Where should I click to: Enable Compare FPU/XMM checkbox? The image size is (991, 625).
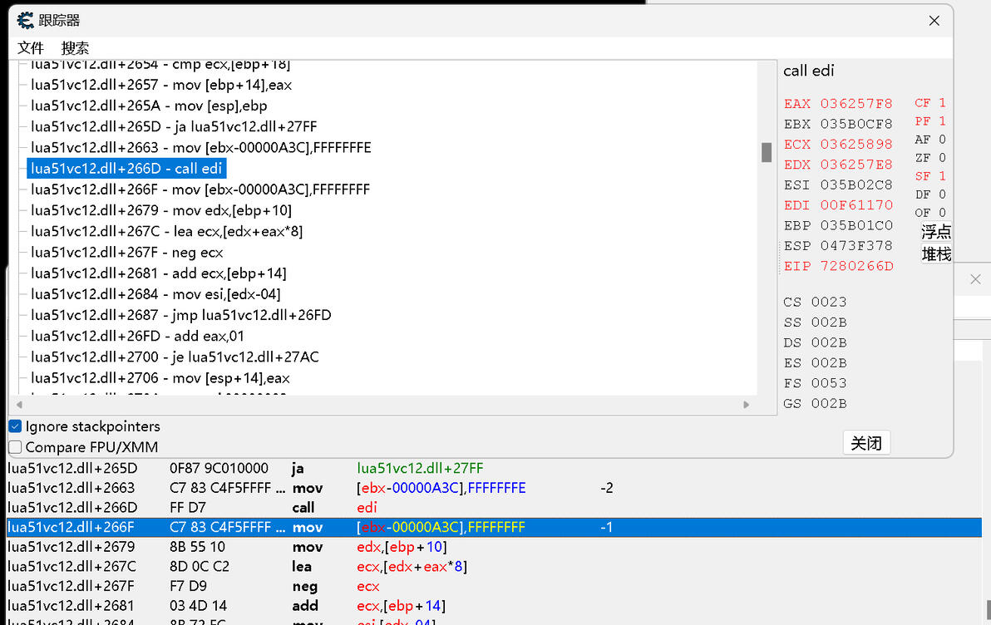point(15,447)
